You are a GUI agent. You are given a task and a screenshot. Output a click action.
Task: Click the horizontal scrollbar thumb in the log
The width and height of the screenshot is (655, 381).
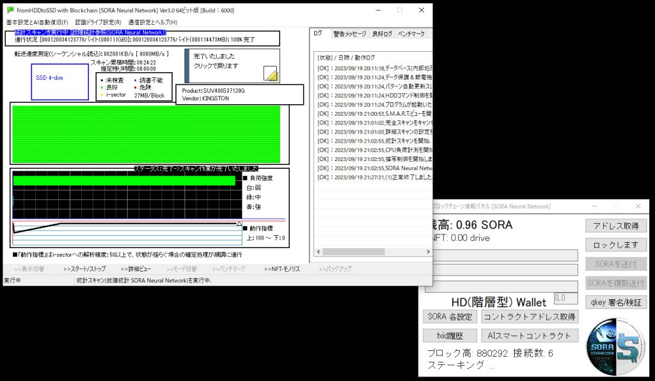coord(353,252)
